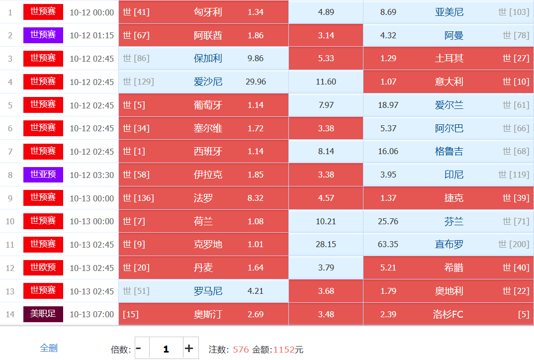Viewport: 534px width, 360px height.
Task: Decrease the multiplier with the minus button
Action: coord(139,348)
